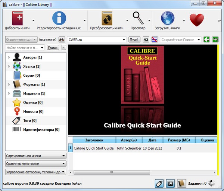
Task: Select the 'Calibre Quick Start Guide' title cell
Action: click(94, 148)
